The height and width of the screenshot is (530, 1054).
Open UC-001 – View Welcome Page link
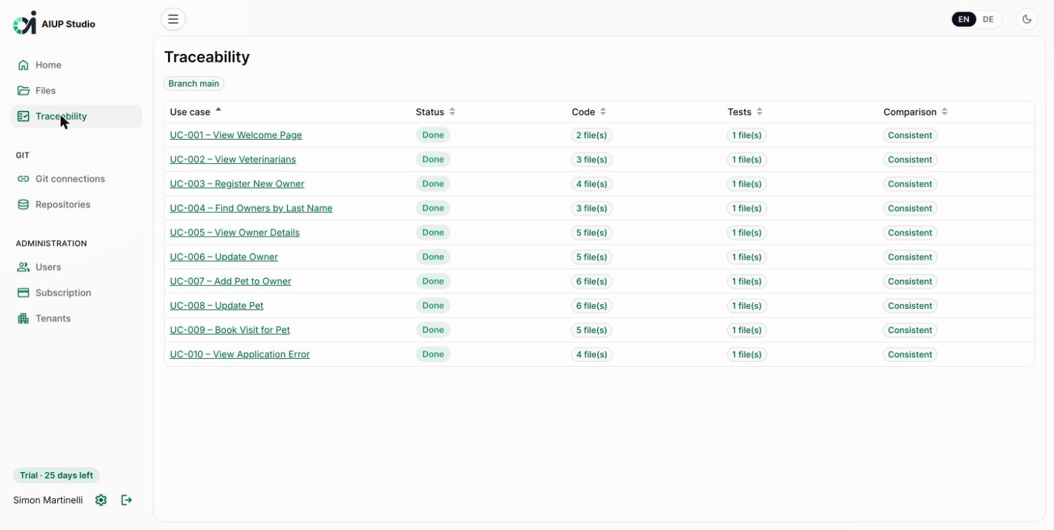pos(236,135)
